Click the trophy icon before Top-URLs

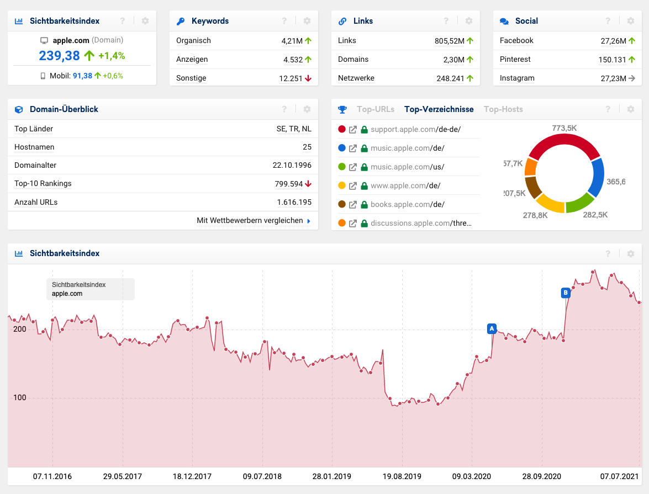point(342,110)
